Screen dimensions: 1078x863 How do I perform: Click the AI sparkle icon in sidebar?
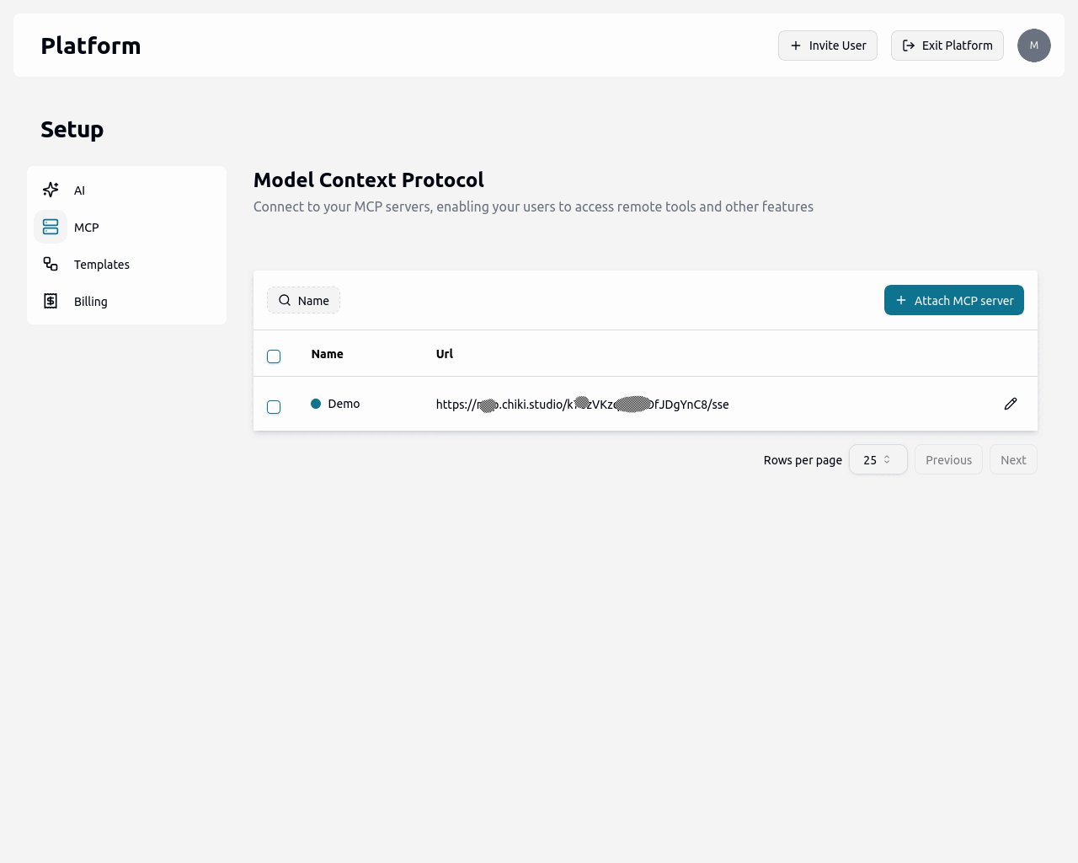click(x=51, y=190)
